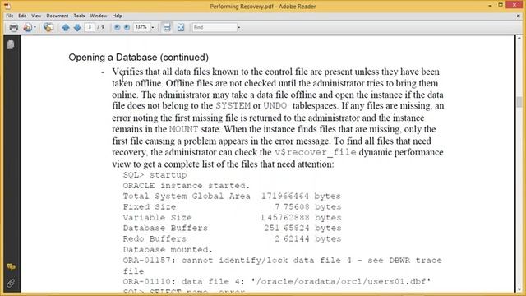Click the 'Total System Global Area' line
This screenshot has width=526, height=296.
pos(232,197)
